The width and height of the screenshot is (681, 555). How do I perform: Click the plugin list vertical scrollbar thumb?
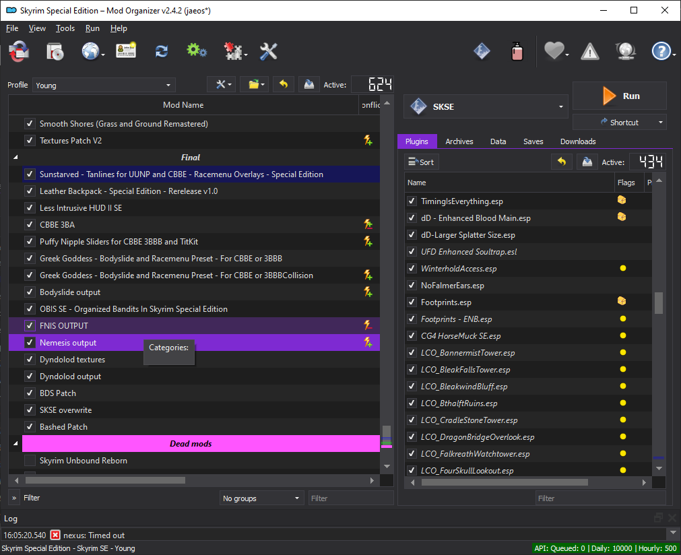pyautogui.click(x=658, y=302)
